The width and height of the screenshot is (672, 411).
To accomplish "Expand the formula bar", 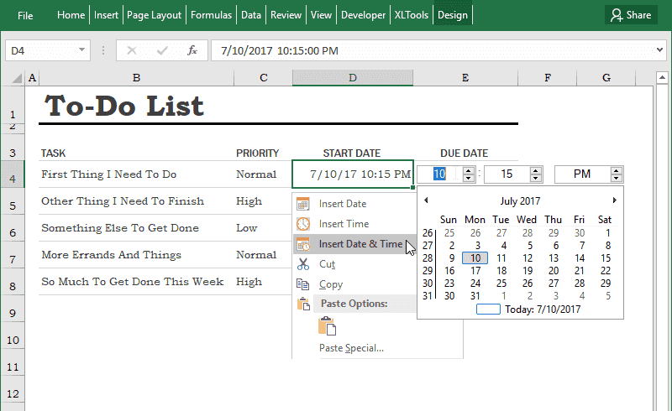I will pyautogui.click(x=659, y=50).
